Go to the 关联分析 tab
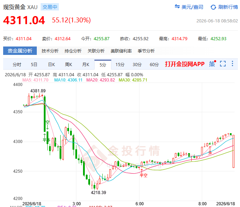The image size is (240, 207). 96,51
